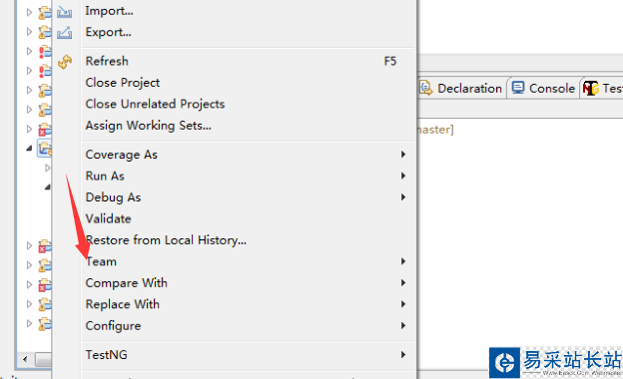Click the Console monitor icon
The image size is (623, 379).
coord(518,88)
